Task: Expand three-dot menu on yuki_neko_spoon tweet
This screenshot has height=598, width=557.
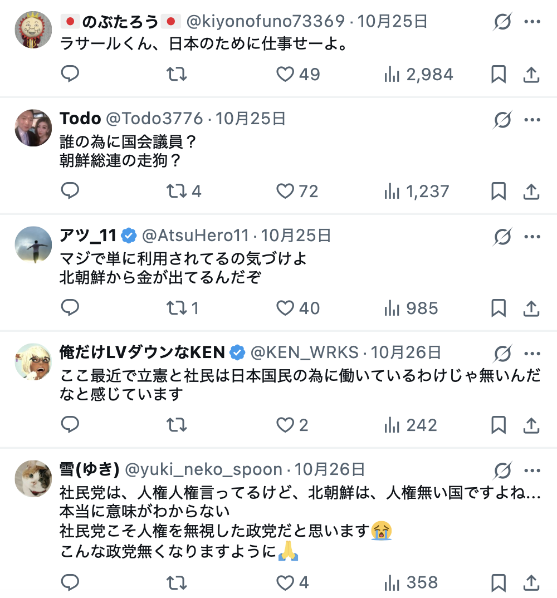Action: [532, 470]
